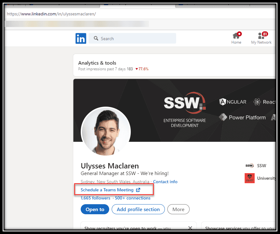This screenshot has width=280, height=234.
Task: Open the 'Add profile section' menu
Action: tap(138, 209)
